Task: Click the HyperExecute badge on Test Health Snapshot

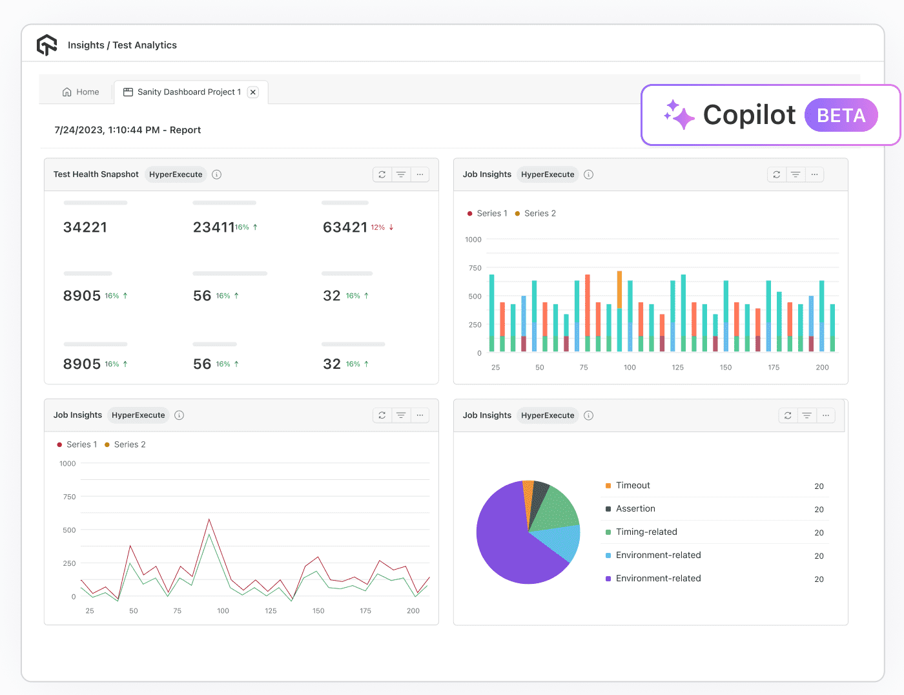Action: point(175,174)
